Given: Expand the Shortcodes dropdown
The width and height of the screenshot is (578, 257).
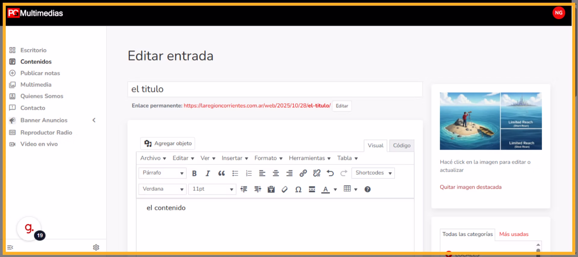Looking at the screenshot, I should 373,173.
